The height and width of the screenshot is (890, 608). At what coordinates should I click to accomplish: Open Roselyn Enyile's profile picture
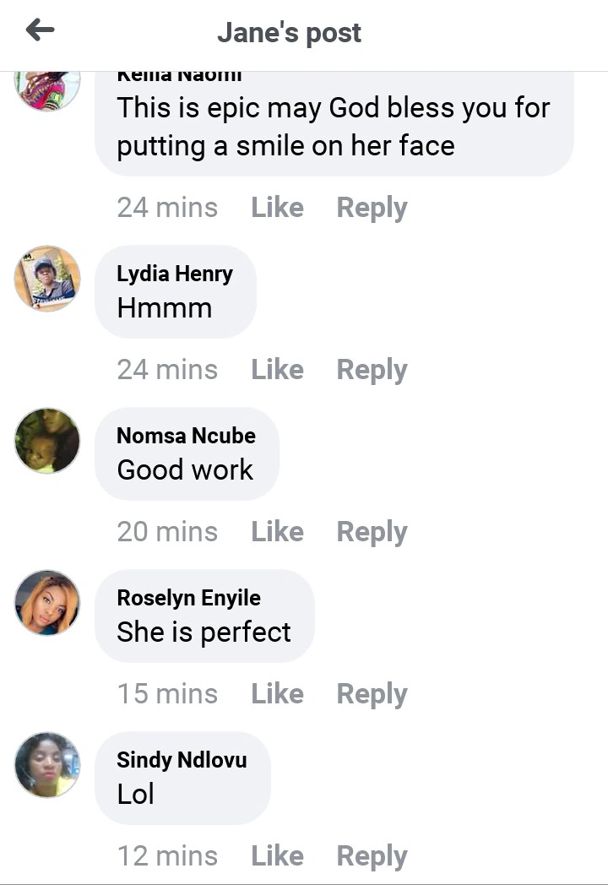[x=47, y=603]
